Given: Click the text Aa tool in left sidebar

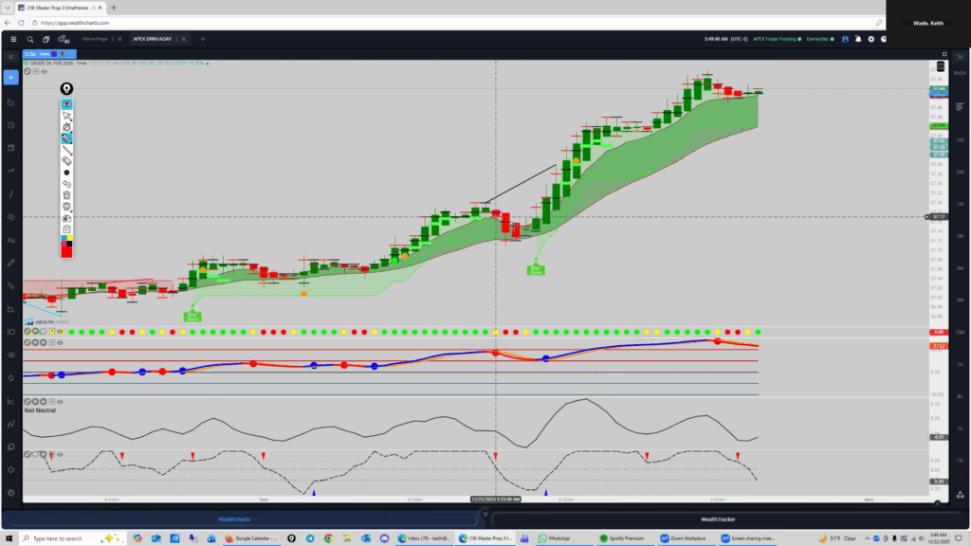Looking at the screenshot, I should [x=10, y=241].
